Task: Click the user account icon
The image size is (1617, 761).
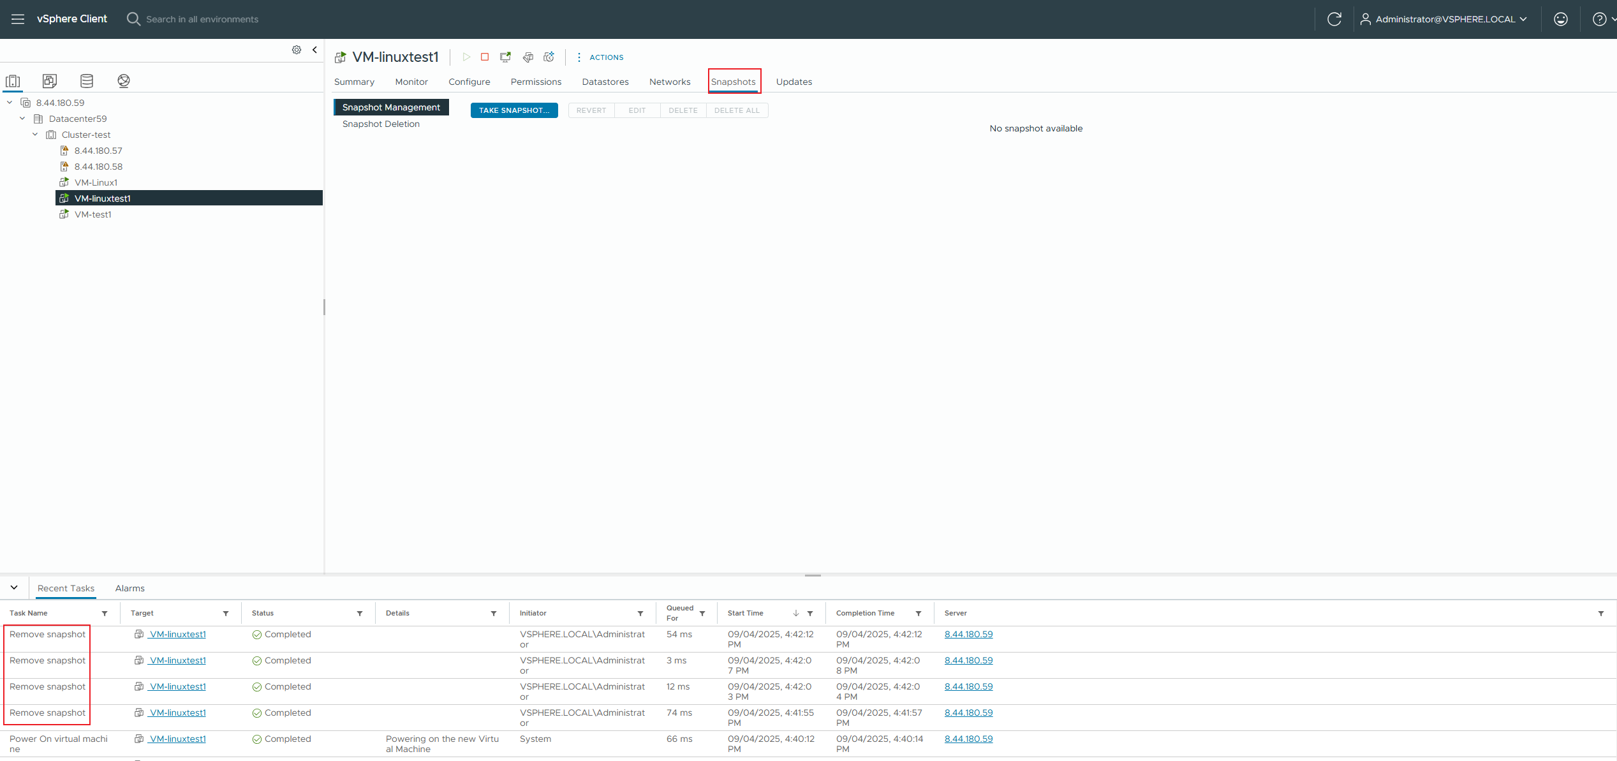Action: click(x=1365, y=19)
